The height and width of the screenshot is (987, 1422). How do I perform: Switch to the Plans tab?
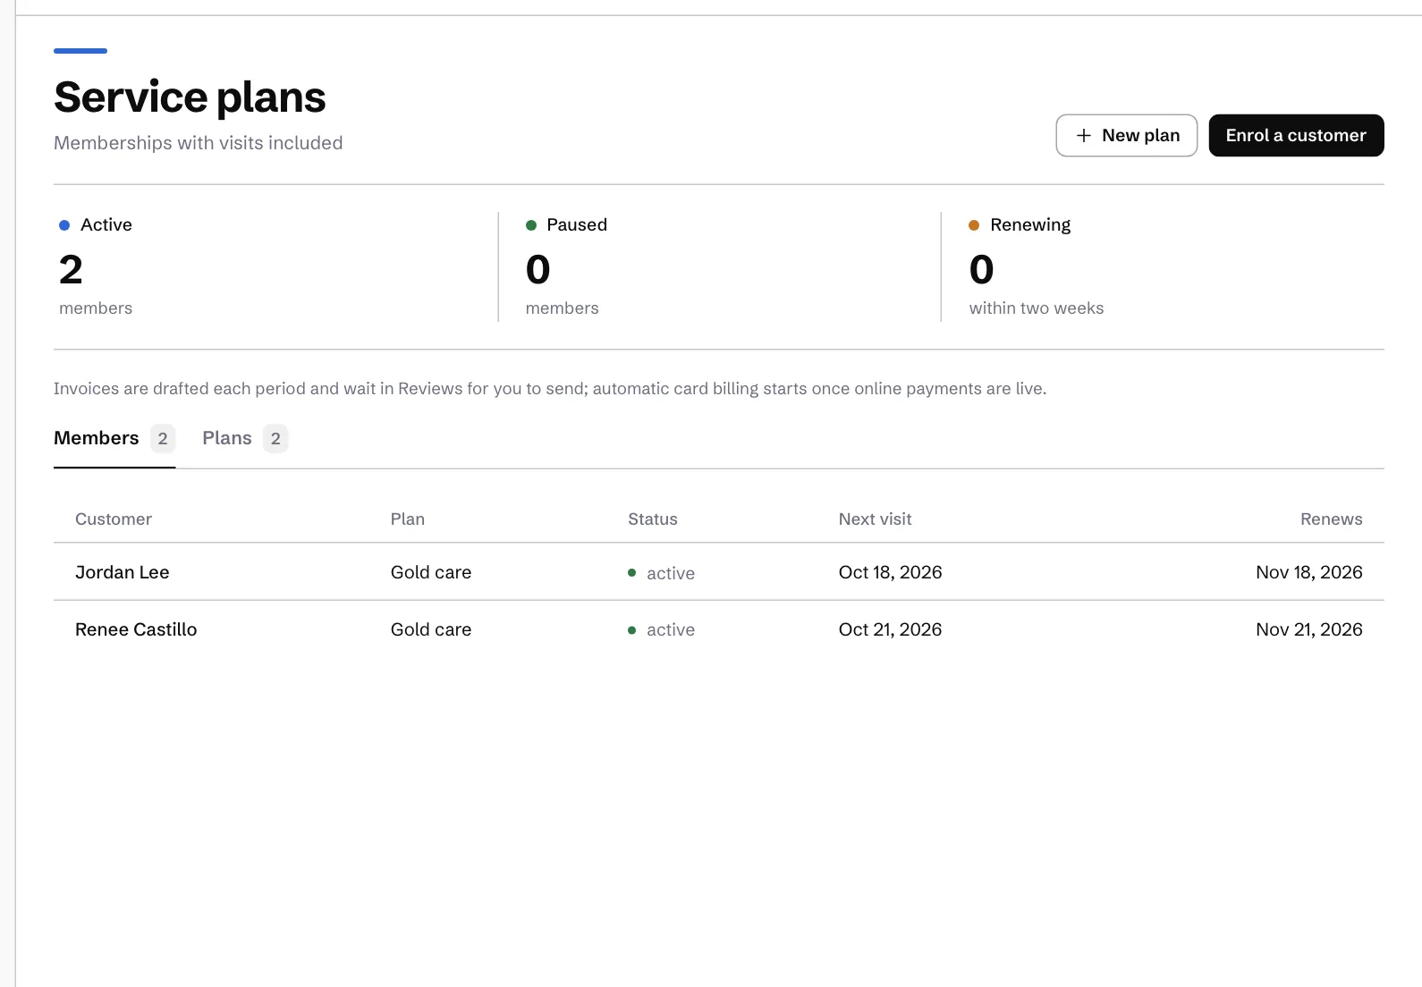[244, 438]
